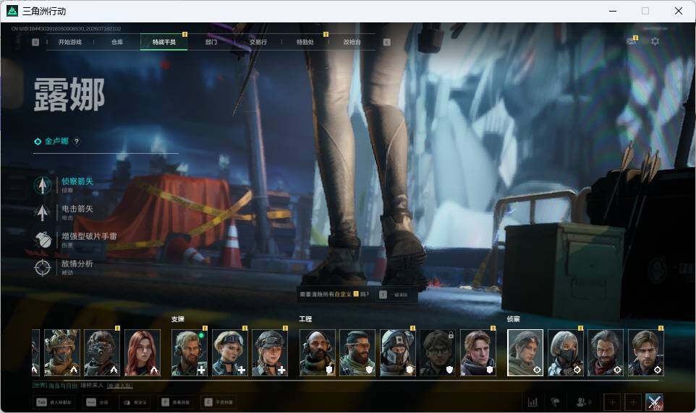Open the friends icon in bottom bar

click(x=581, y=402)
